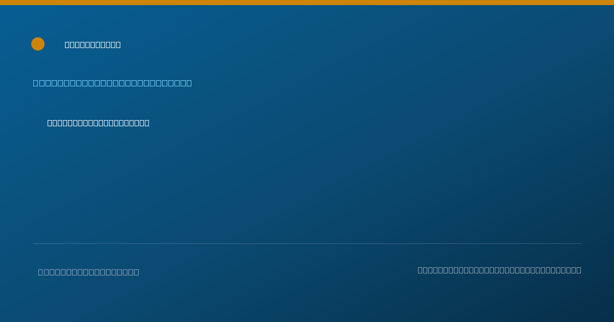Image resolution: width=614 pixels, height=322 pixels.
Task: Click the bold white subtitle text line
Action: 98,123
